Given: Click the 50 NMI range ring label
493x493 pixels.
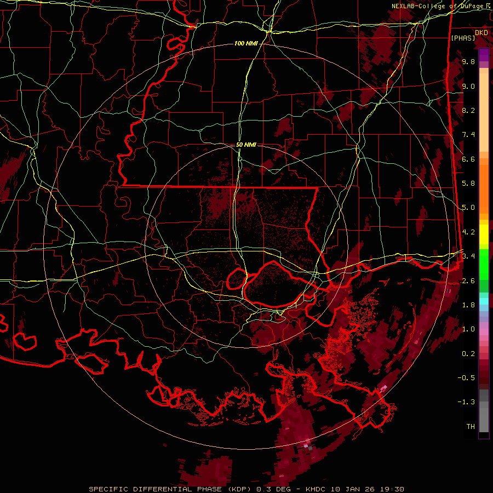Looking at the screenshot, I should point(246,145).
